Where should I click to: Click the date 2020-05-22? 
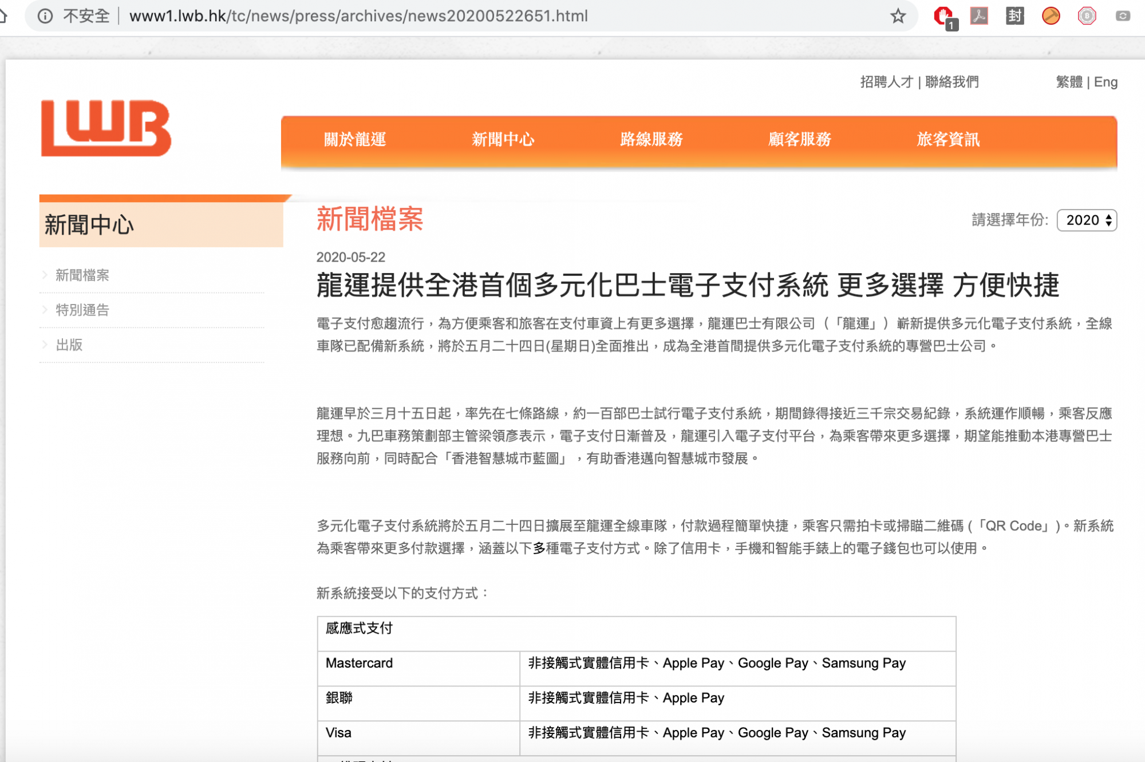pyautogui.click(x=351, y=257)
